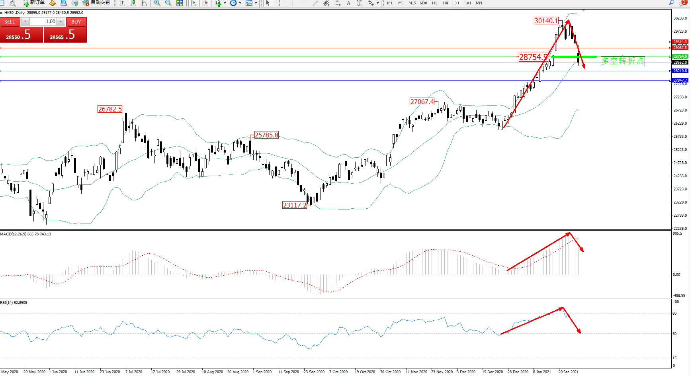
Task: Switch to the H4 timeframe
Action: click(x=445, y=3)
